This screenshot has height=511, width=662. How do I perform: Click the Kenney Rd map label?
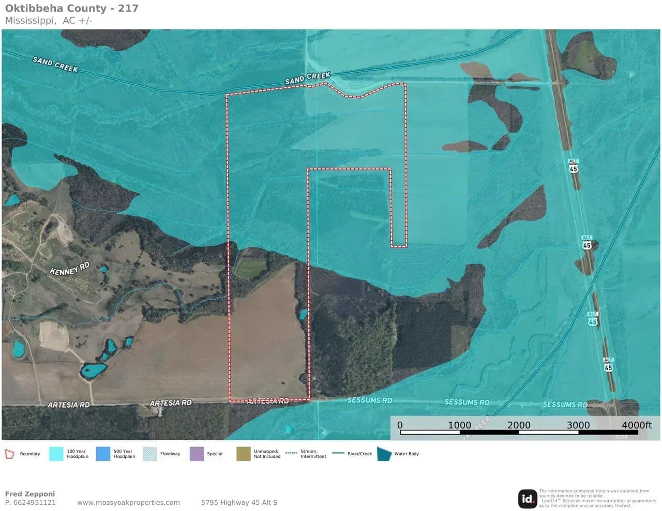click(69, 269)
